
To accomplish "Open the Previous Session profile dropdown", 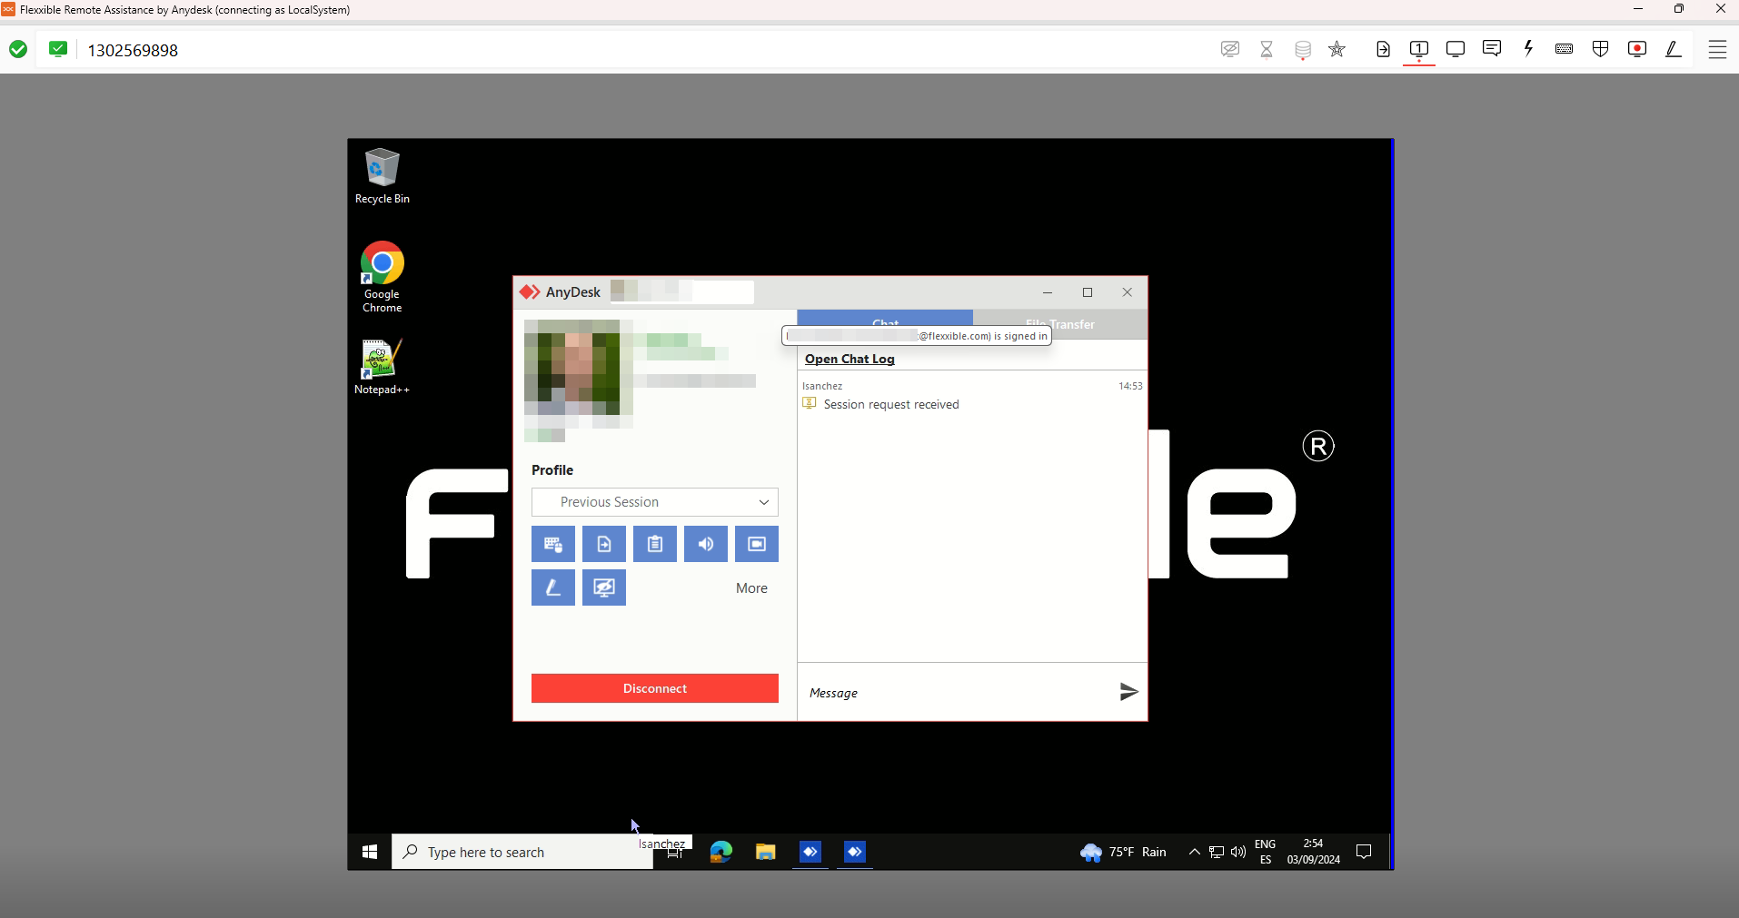I will tap(655, 502).
